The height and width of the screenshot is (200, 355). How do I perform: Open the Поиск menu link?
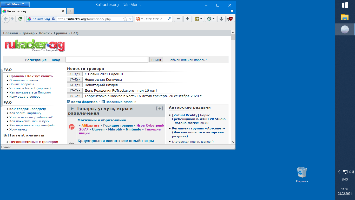[44, 33]
